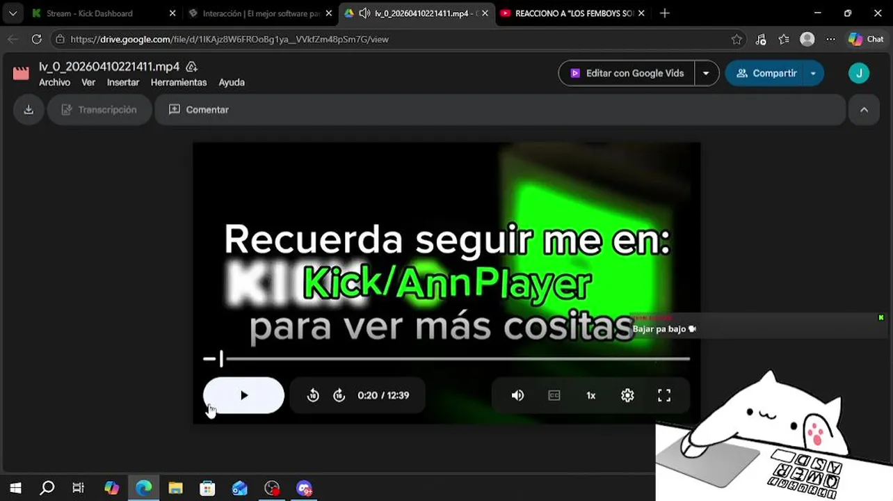Click Editar con Google Vids
The width and height of the screenshot is (893, 501).
(627, 73)
